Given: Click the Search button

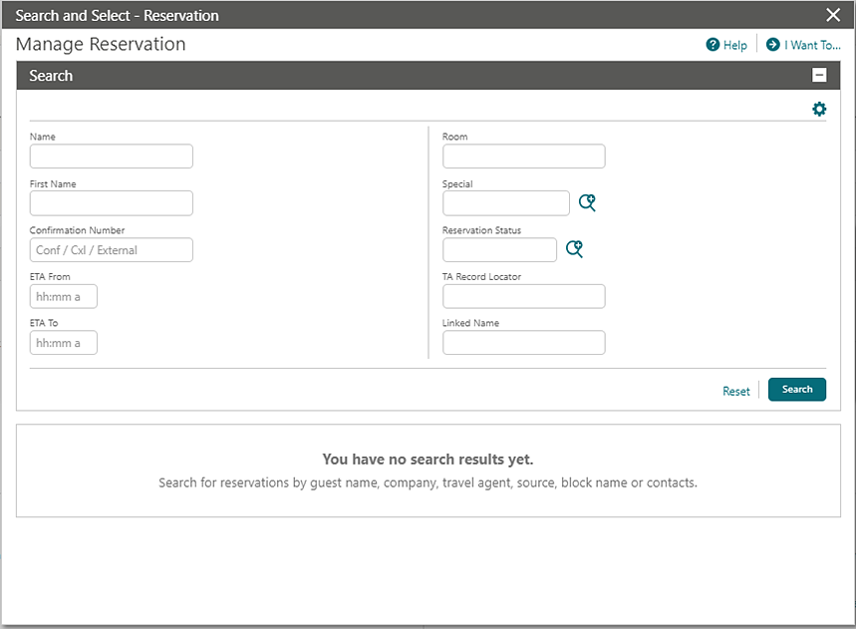Looking at the screenshot, I should 796,389.
